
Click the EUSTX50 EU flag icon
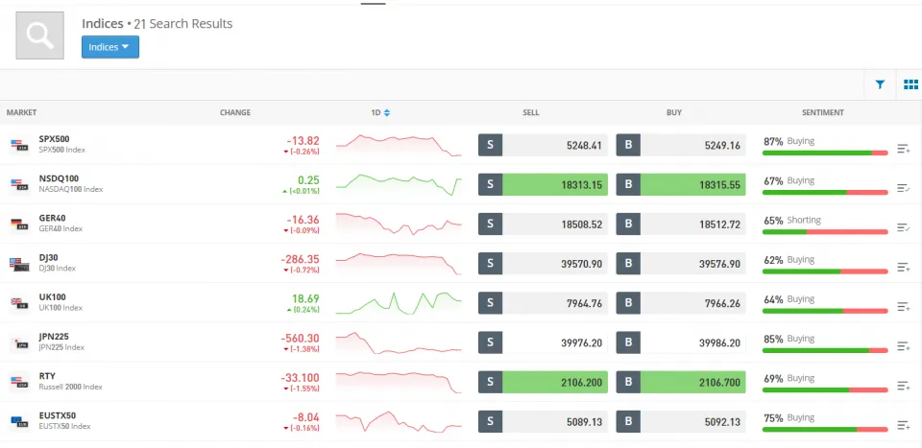tap(19, 421)
